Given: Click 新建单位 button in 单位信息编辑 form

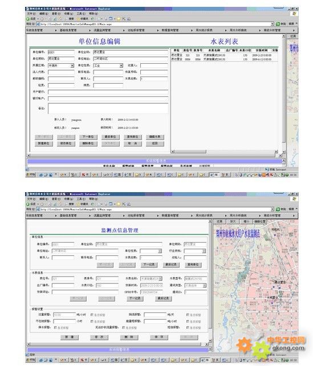Looking at the screenshot, I should pyautogui.click(x=44, y=144).
